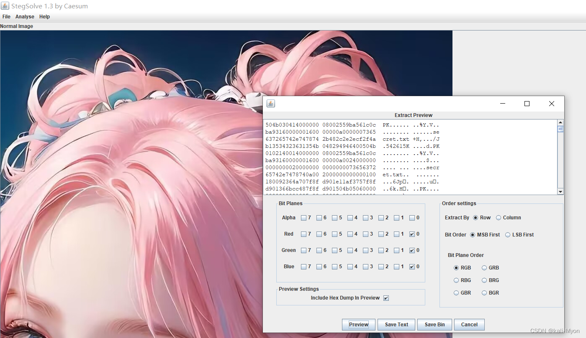
Task: Minimize the Extract Preview dialog
Action: 502,104
